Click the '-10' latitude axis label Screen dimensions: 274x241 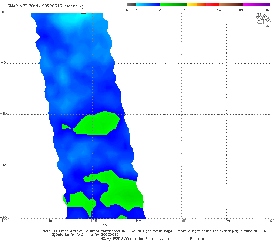tap(3, 113)
